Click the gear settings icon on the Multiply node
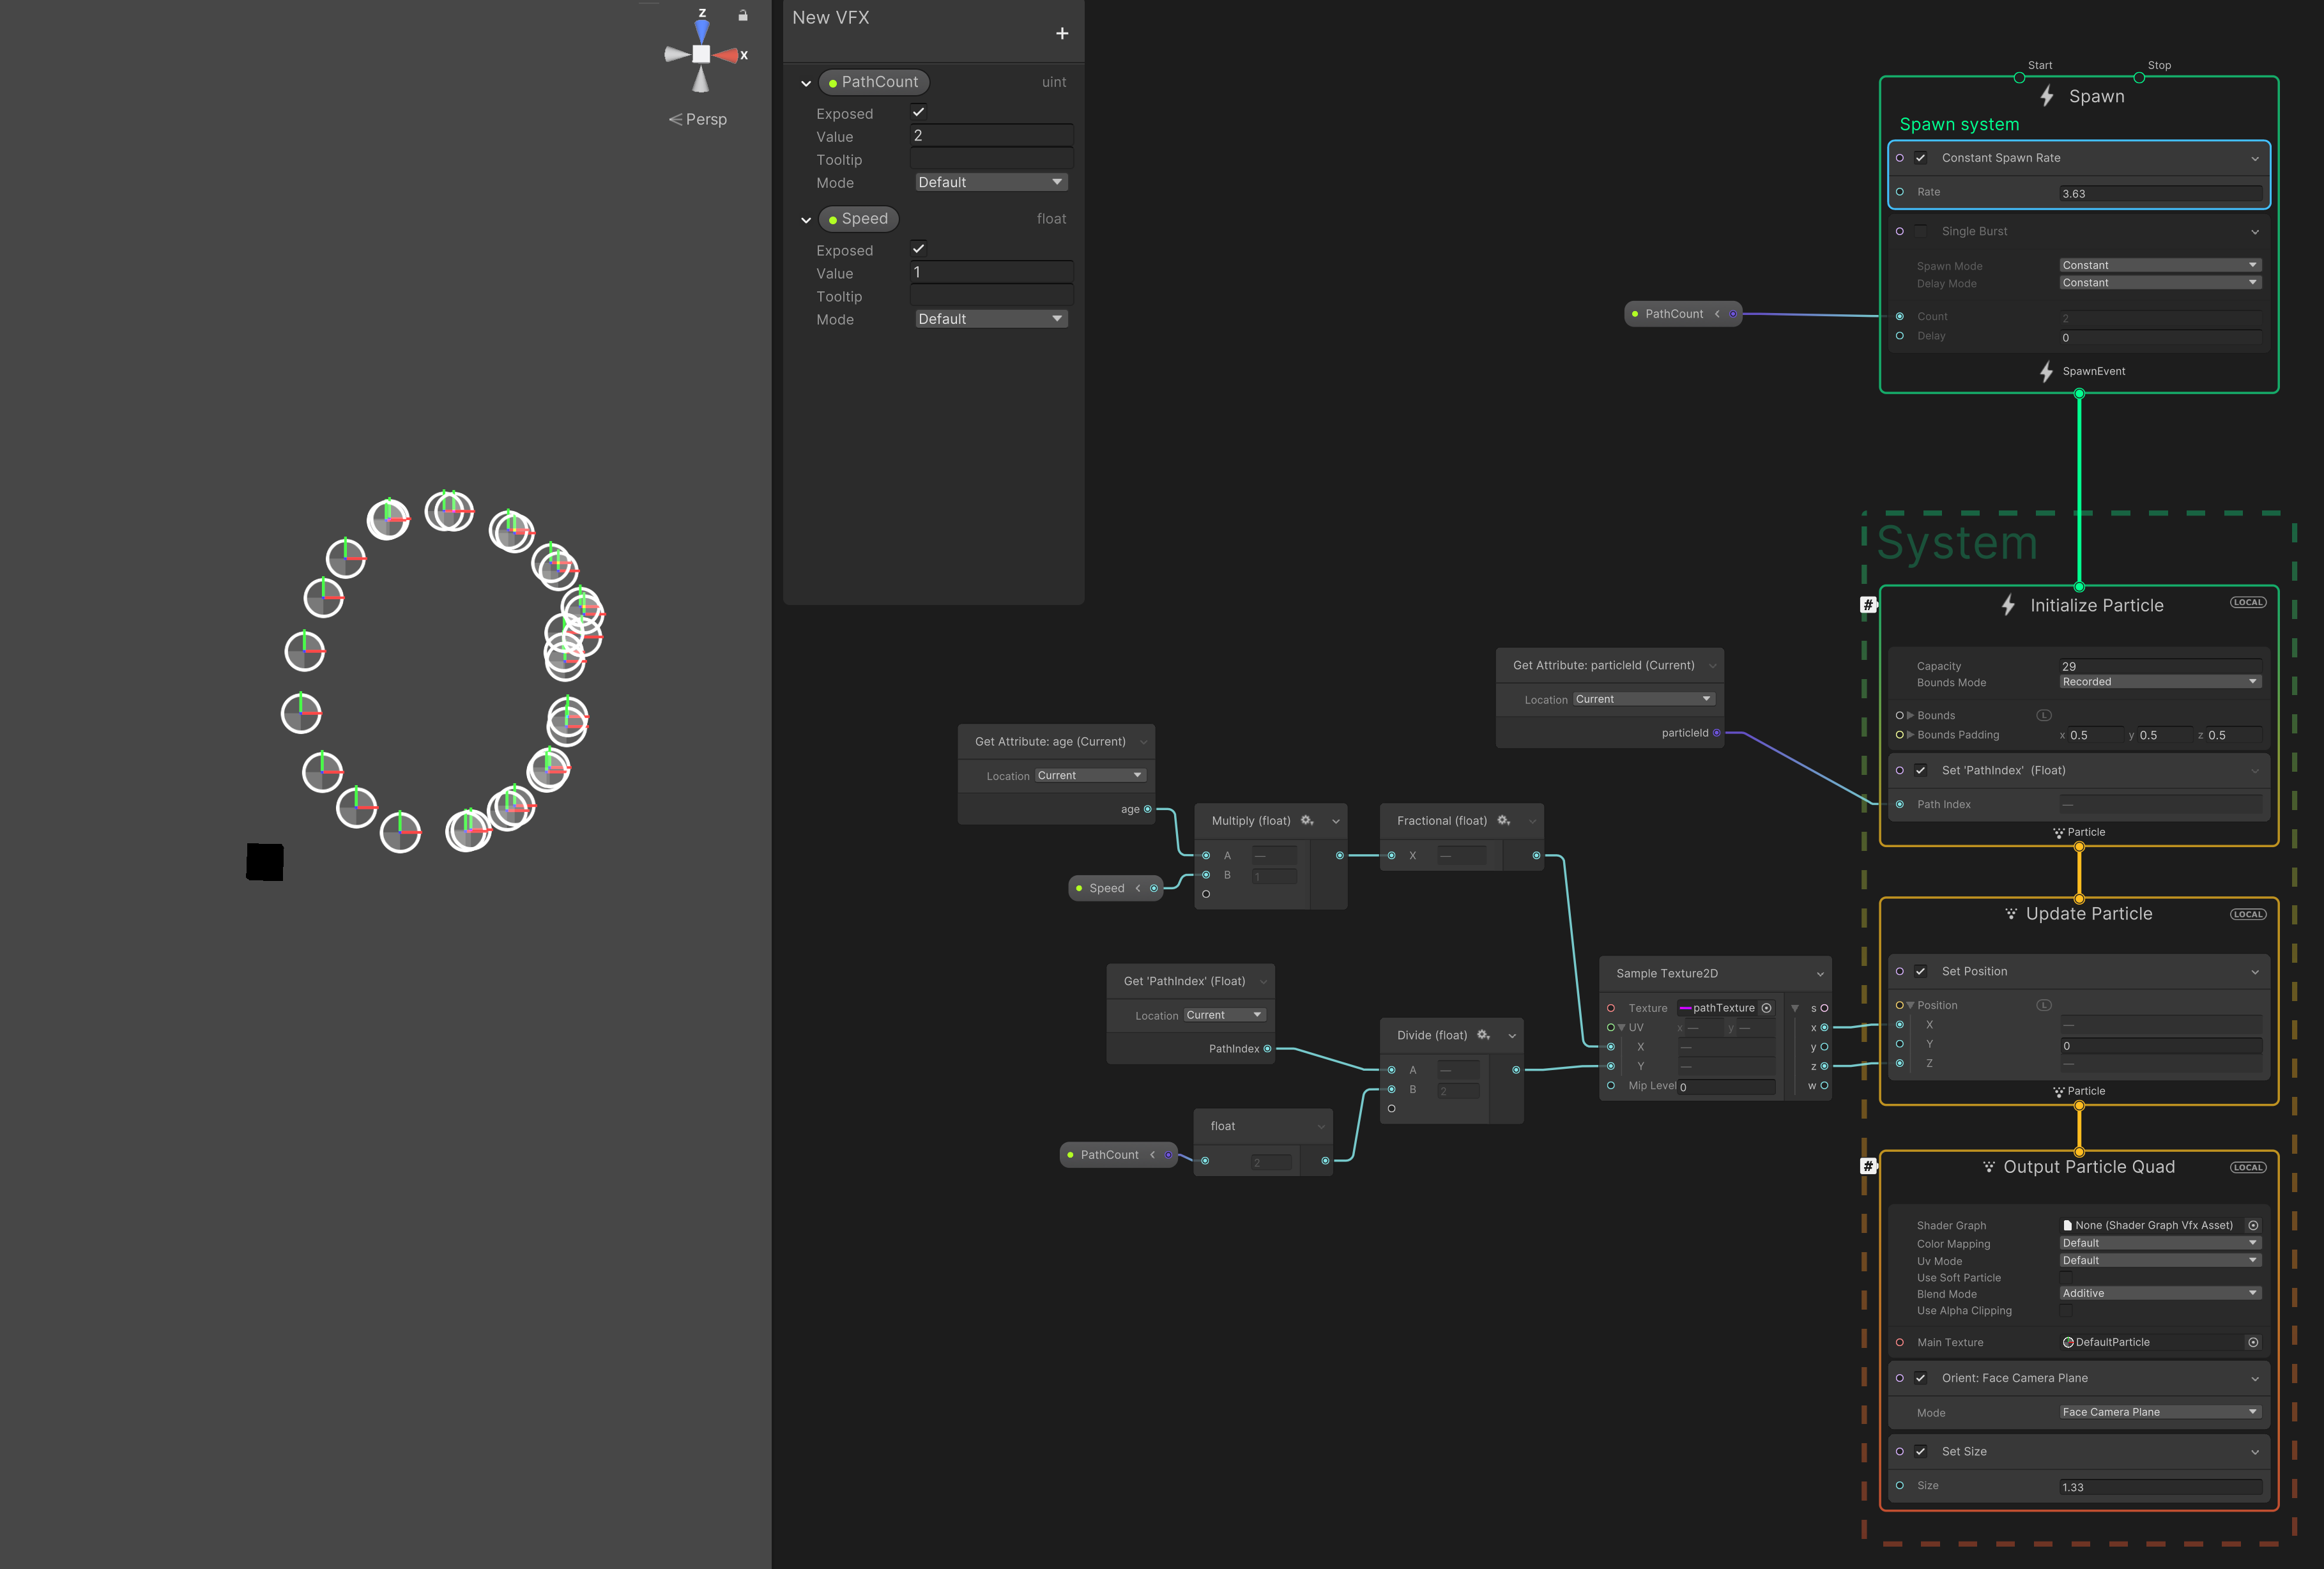The height and width of the screenshot is (1569, 2324). (x=1307, y=821)
